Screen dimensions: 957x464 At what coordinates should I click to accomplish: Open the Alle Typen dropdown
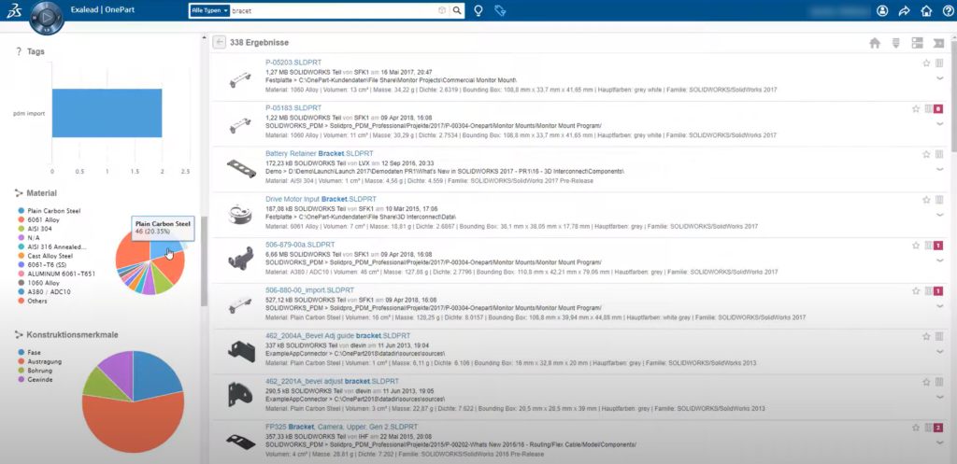pos(209,11)
